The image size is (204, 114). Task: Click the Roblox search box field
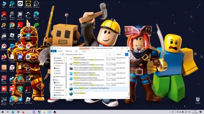(x=119, y=54)
